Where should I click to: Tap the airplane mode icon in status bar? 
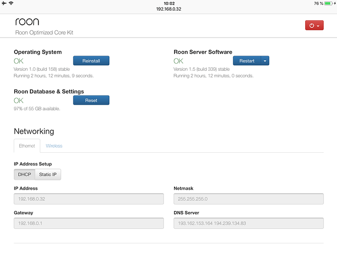click(4, 3)
